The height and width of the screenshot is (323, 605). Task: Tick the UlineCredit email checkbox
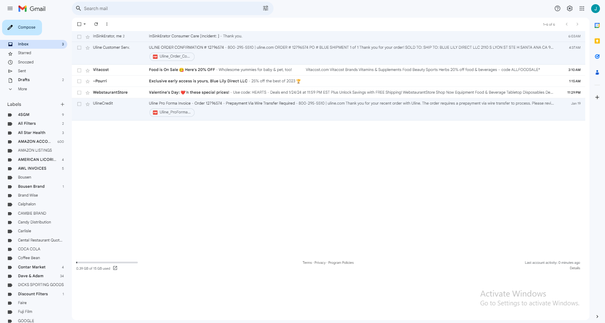(x=79, y=104)
